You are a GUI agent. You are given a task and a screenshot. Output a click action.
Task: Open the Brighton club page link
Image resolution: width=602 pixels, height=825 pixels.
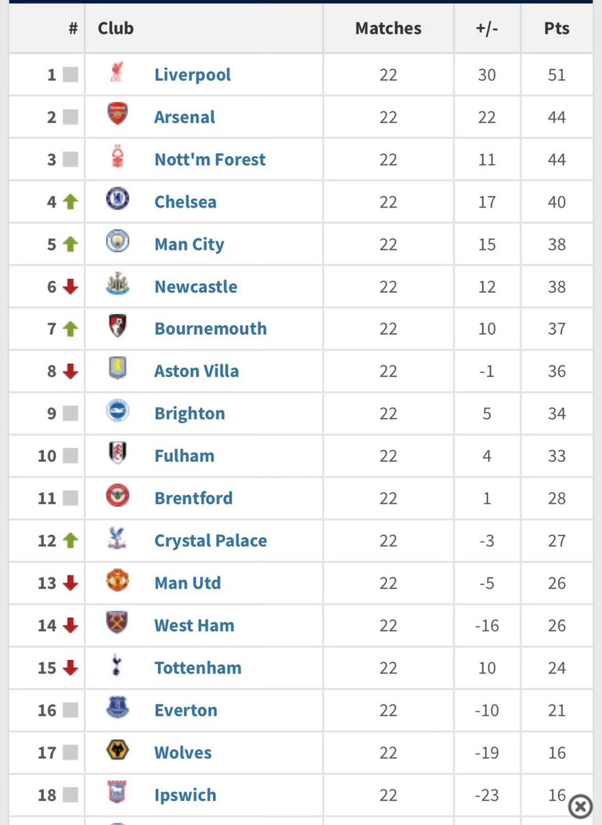click(x=190, y=413)
